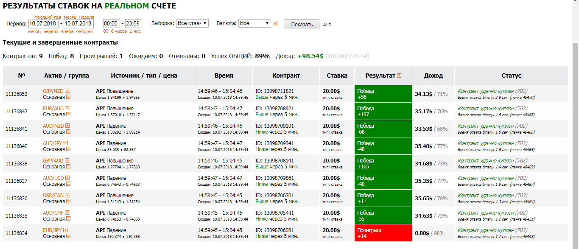Choose the вчера period shortcut
579x249 pixels.
tap(67, 31)
